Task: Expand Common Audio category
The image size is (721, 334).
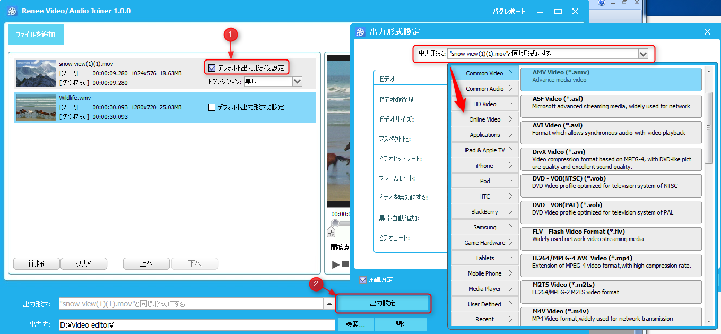Action: (x=485, y=89)
